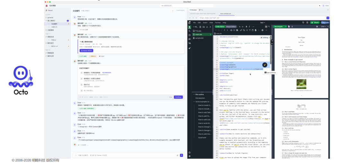Collapse the File outline section
Viewport: 347px width, 165px height.
tap(194, 94)
